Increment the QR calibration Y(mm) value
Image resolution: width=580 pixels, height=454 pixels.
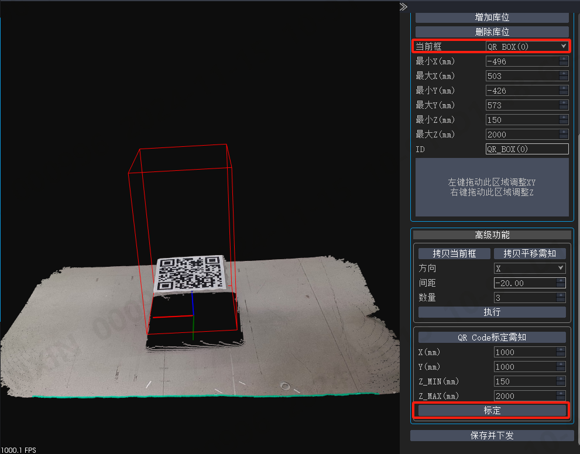[x=561, y=364]
